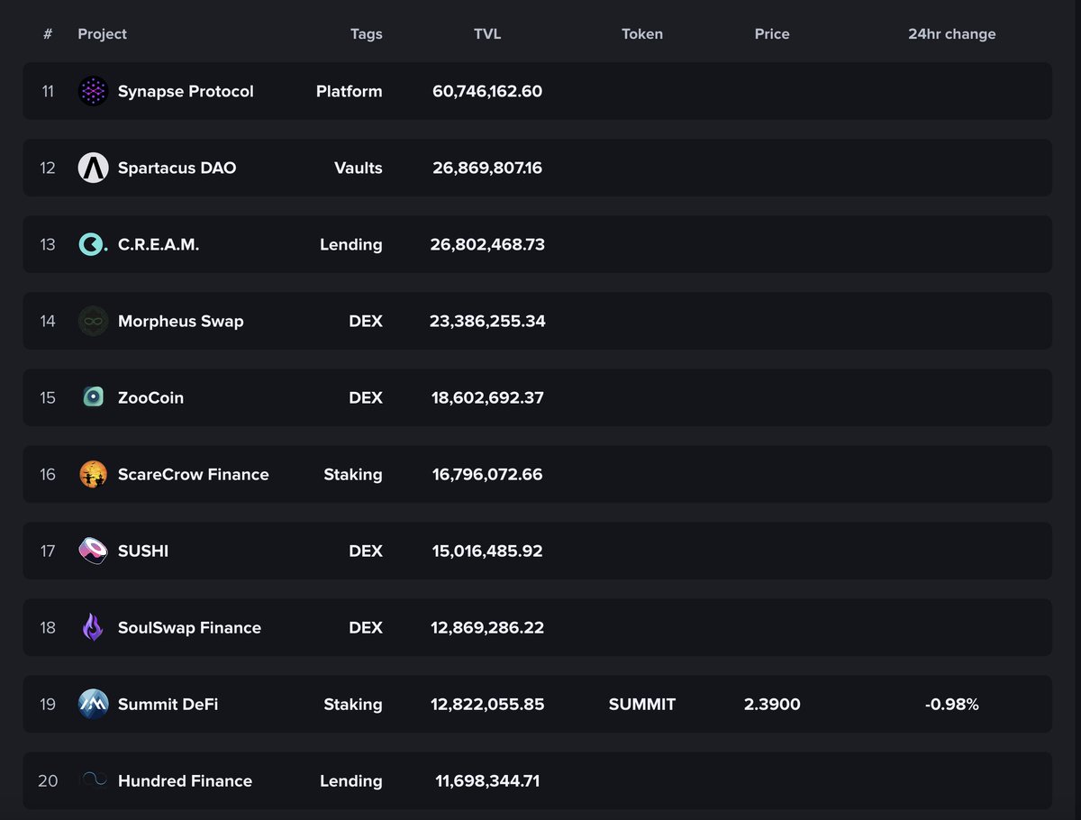Open the Synapse Protocol project name
This screenshot has width=1081, height=820.
(x=186, y=91)
